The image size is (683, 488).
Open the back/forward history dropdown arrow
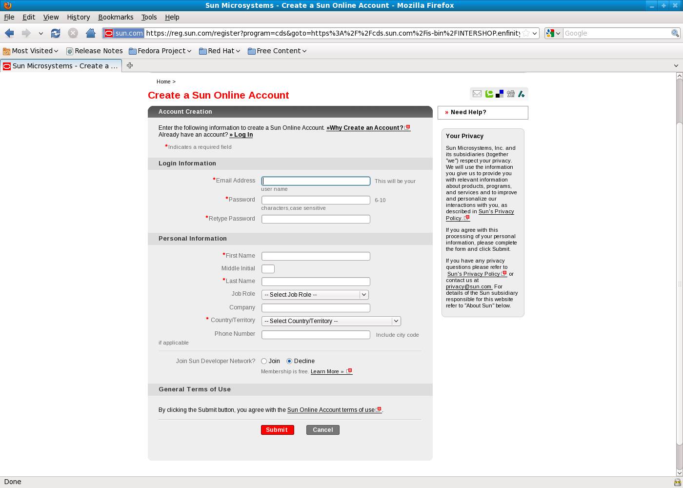click(x=41, y=33)
